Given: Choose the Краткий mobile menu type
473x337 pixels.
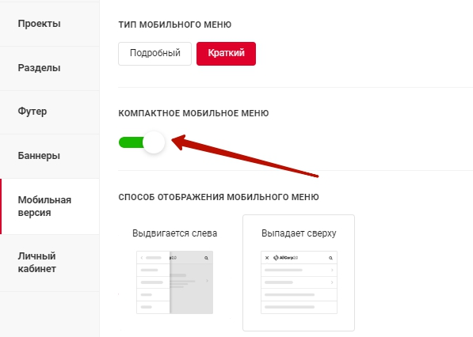Looking at the screenshot, I should 226,53.
